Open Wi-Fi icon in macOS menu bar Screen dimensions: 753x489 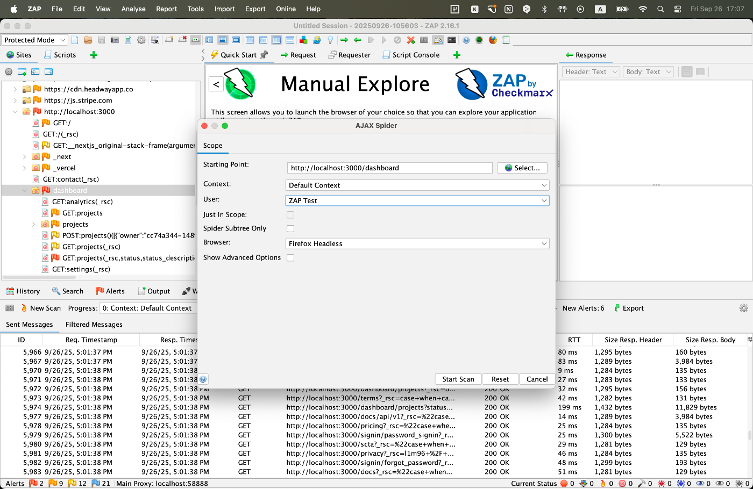(x=642, y=9)
